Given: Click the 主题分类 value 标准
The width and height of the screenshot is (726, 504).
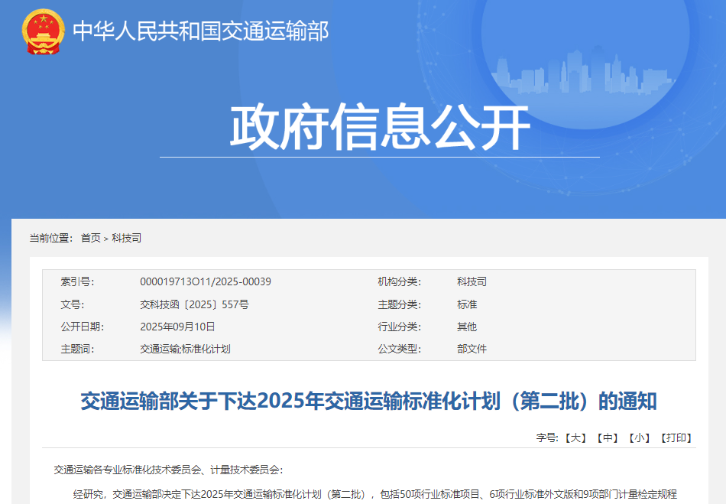Looking at the screenshot, I should coord(467,304).
